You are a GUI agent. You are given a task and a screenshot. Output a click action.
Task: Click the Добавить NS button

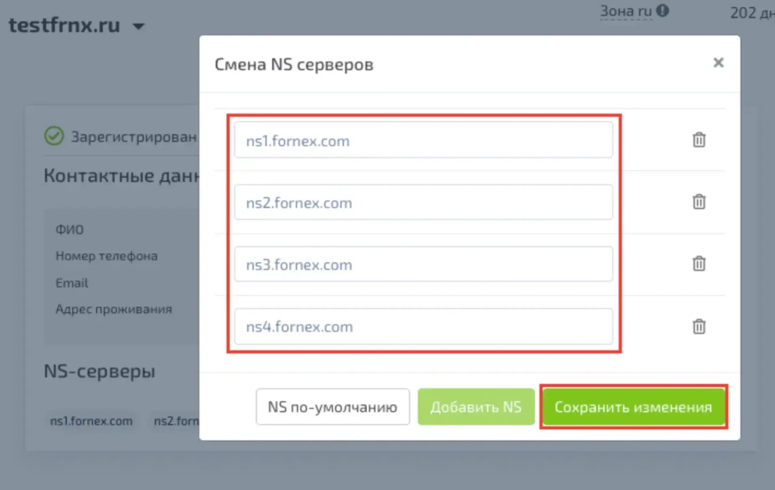pyautogui.click(x=476, y=407)
